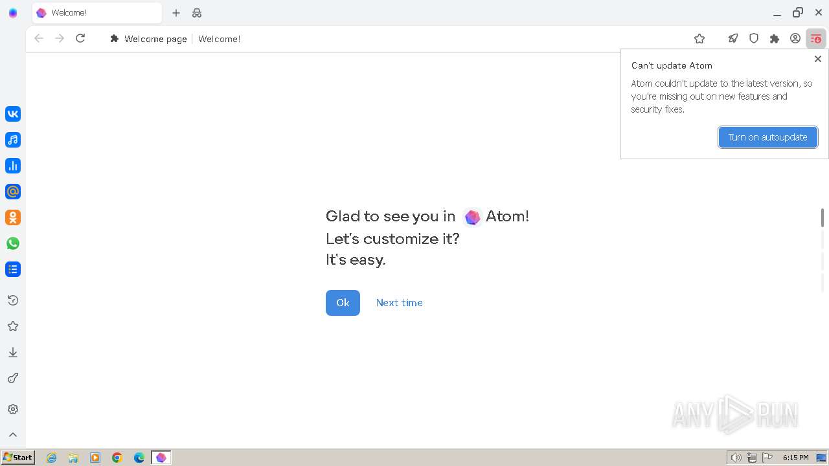Screen dimensions: 829x466
Task: Click Turn on autoupdate button
Action: coord(768,137)
